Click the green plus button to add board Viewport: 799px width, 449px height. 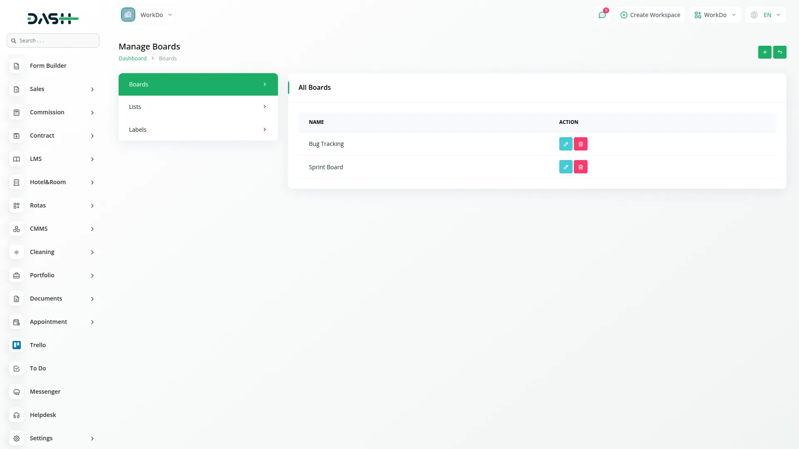765,52
